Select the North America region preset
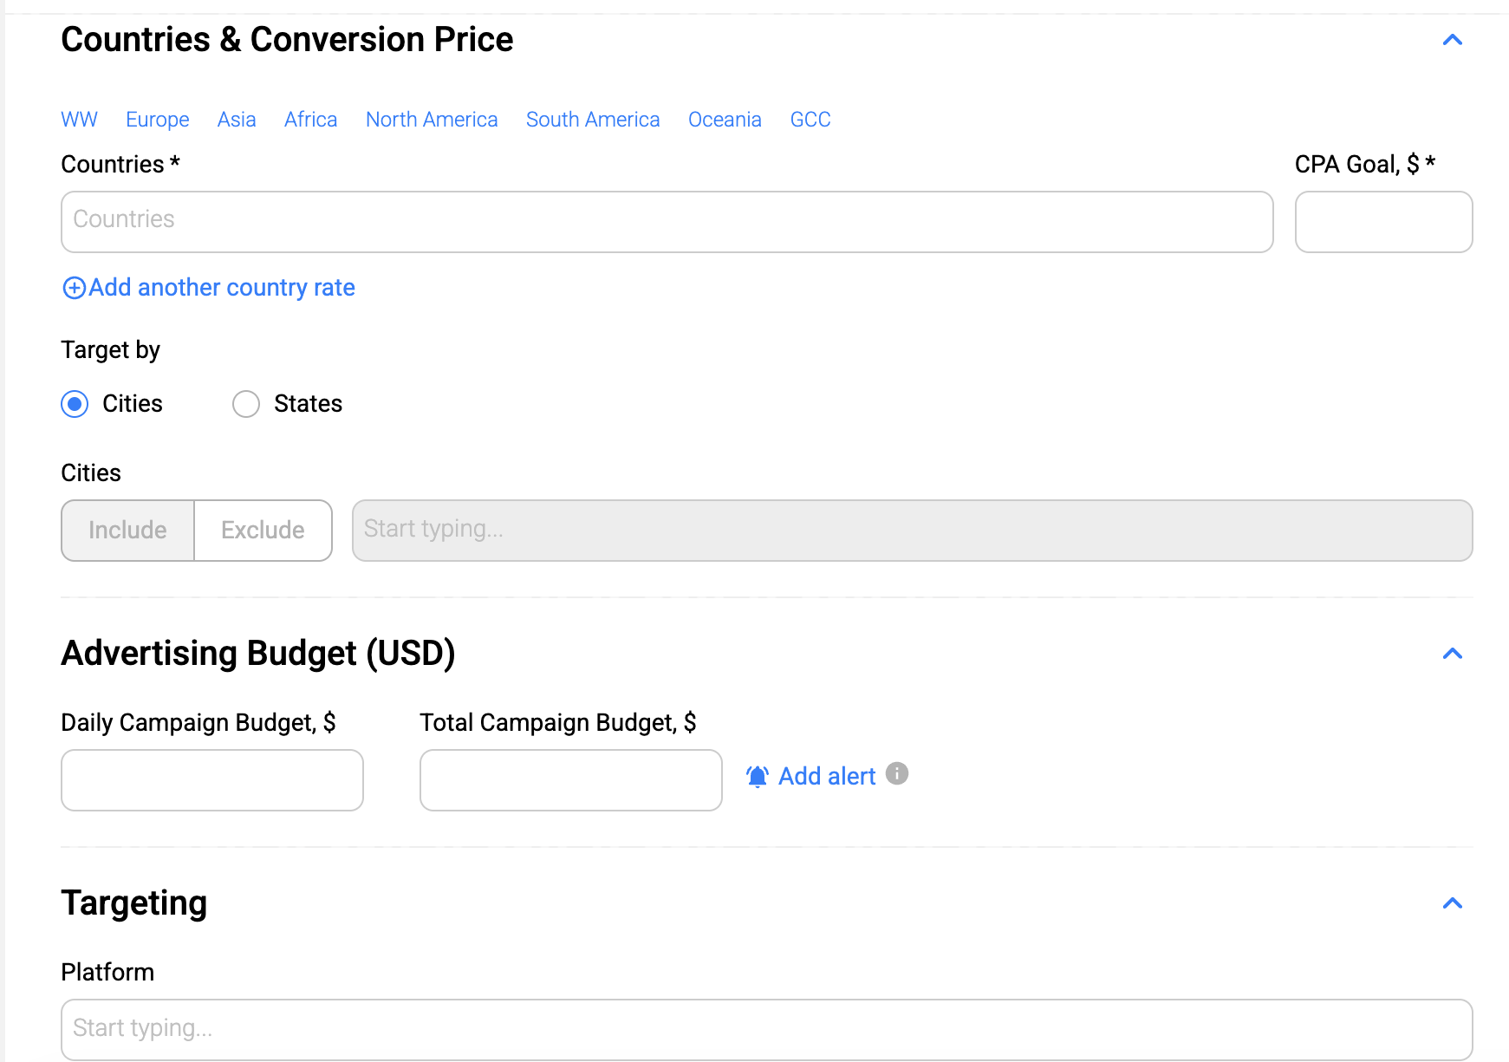1509x1062 pixels. [x=432, y=120]
